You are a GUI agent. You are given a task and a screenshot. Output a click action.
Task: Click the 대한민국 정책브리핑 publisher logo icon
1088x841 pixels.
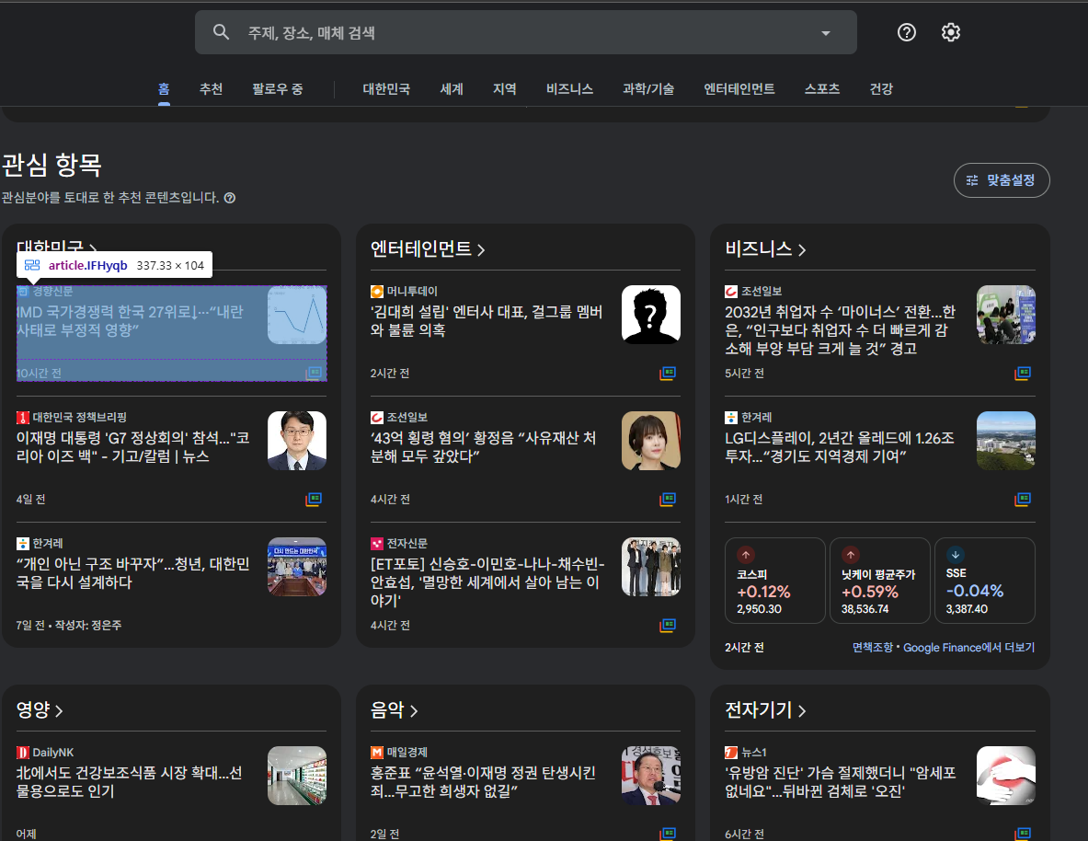[x=22, y=418]
